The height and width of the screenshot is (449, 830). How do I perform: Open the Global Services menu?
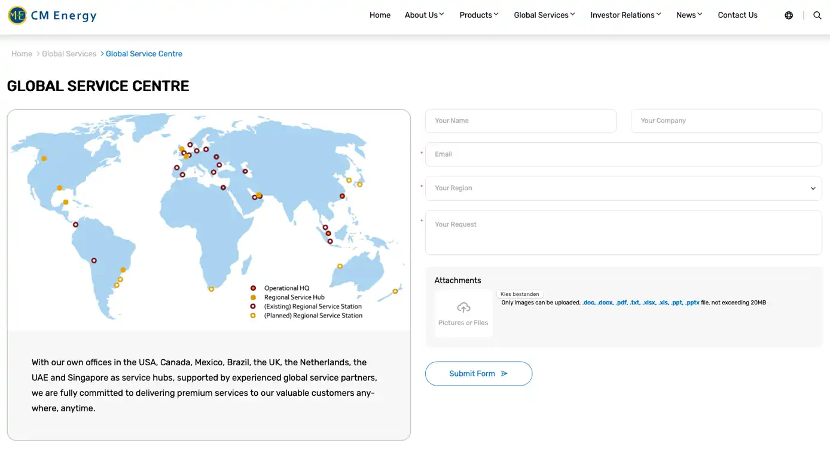pyautogui.click(x=544, y=16)
